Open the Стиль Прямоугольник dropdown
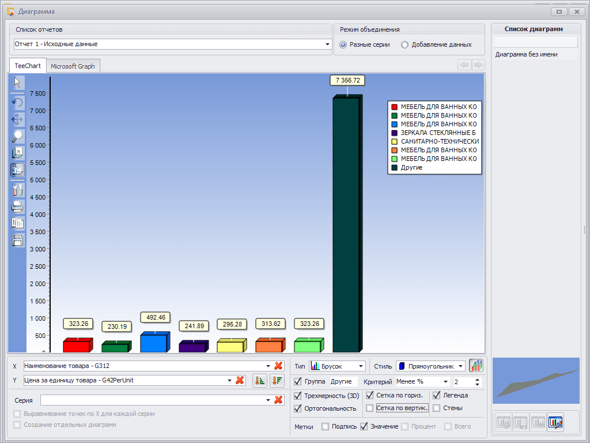590x443 pixels. click(x=460, y=366)
